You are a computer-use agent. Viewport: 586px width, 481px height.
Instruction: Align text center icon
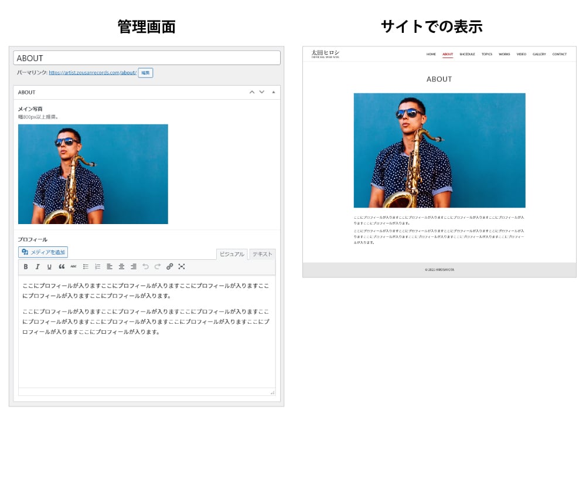pyautogui.click(x=121, y=267)
